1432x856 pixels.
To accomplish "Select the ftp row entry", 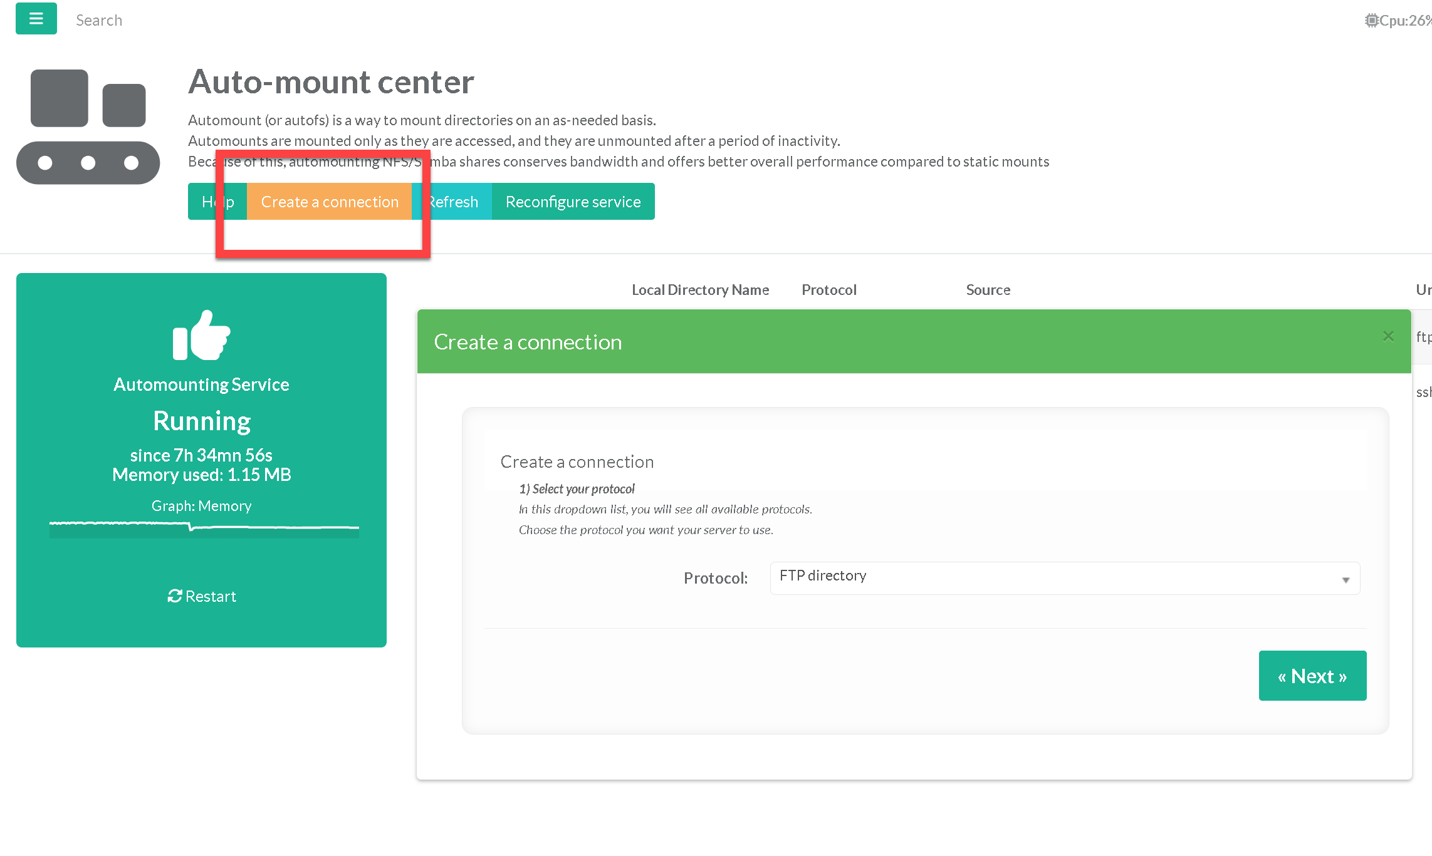I will [1423, 337].
